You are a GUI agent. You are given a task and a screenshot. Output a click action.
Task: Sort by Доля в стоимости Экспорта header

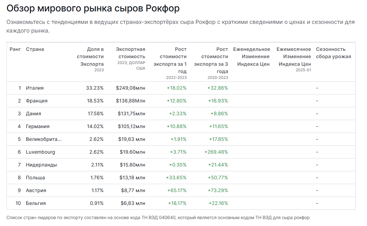[90, 59]
